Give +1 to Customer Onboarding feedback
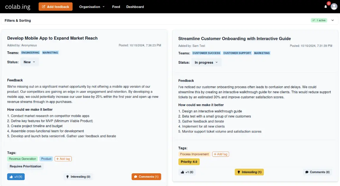Viewport: 340px width, 186px height. [187, 172]
